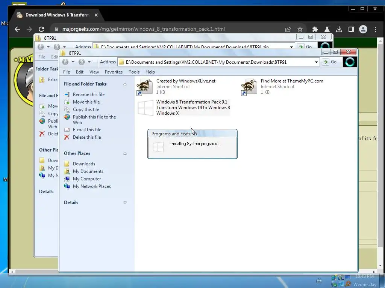Open the Help menu
The width and height of the screenshot is (385, 288).
pyautogui.click(x=150, y=72)
